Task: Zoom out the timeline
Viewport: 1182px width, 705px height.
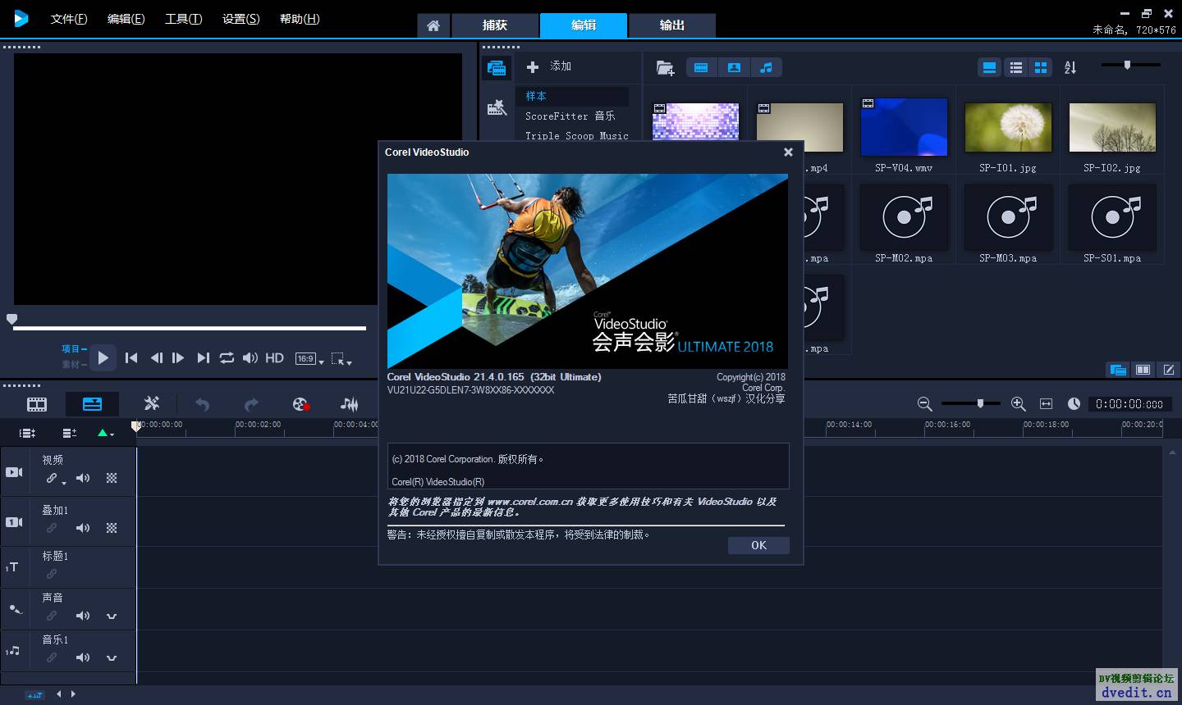Action: (924, 404)
